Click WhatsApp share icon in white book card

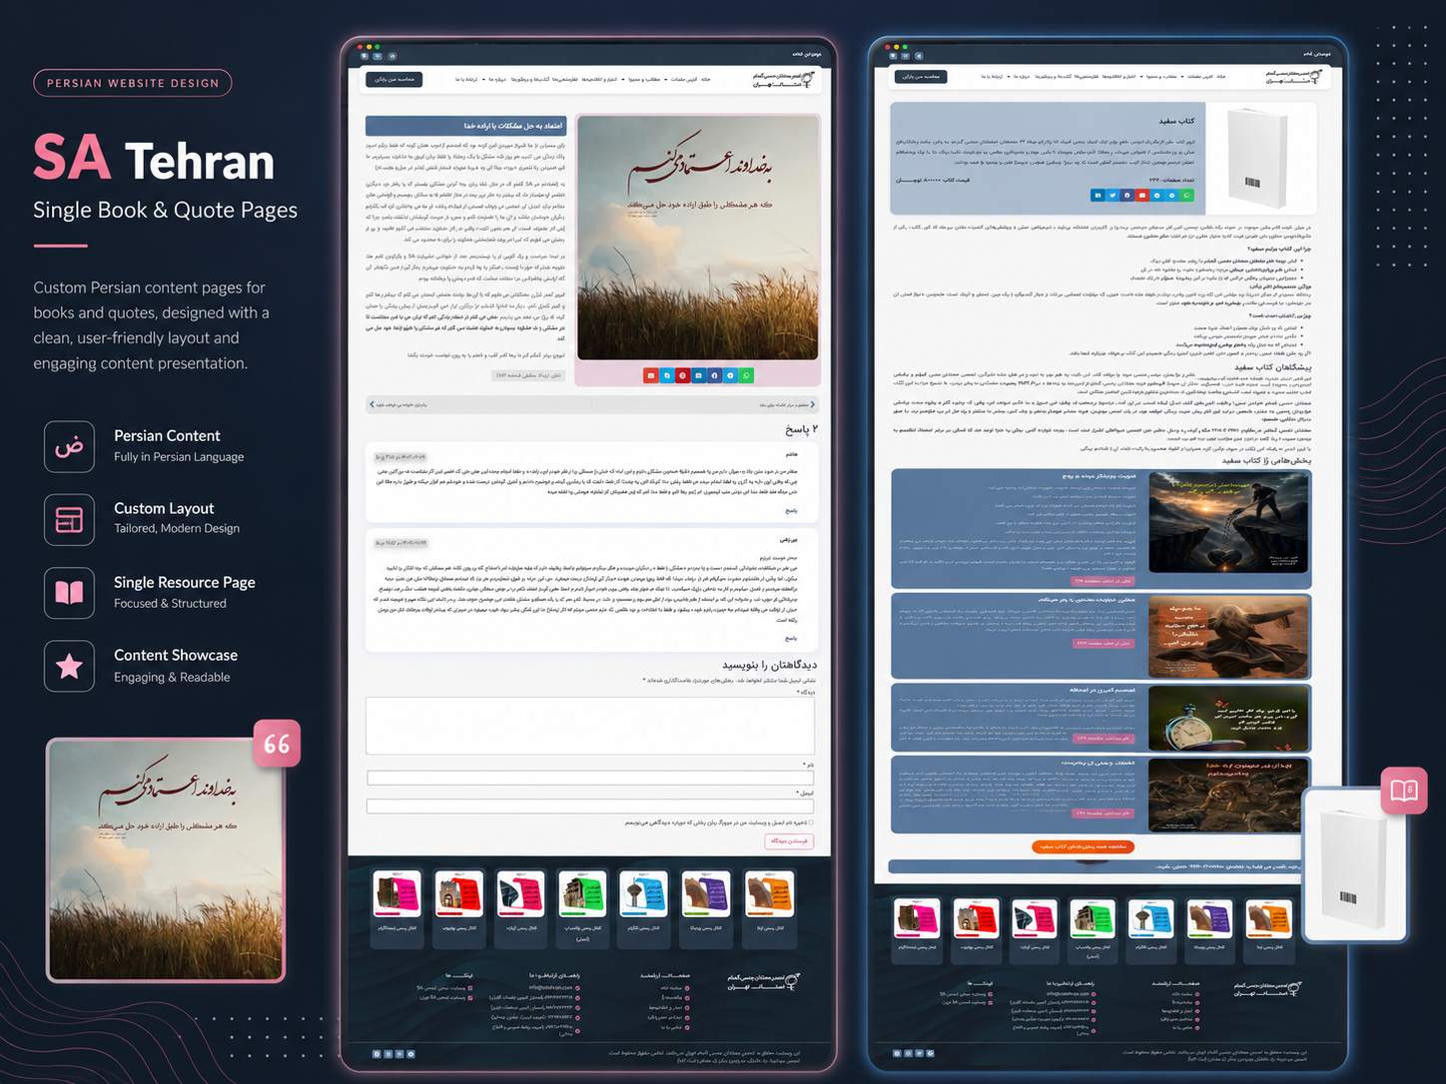(1187, 196)
